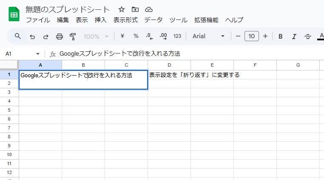Activate the paint format tool
The image size is (324, 180).
pyautogui.click(x=73, y=37)
